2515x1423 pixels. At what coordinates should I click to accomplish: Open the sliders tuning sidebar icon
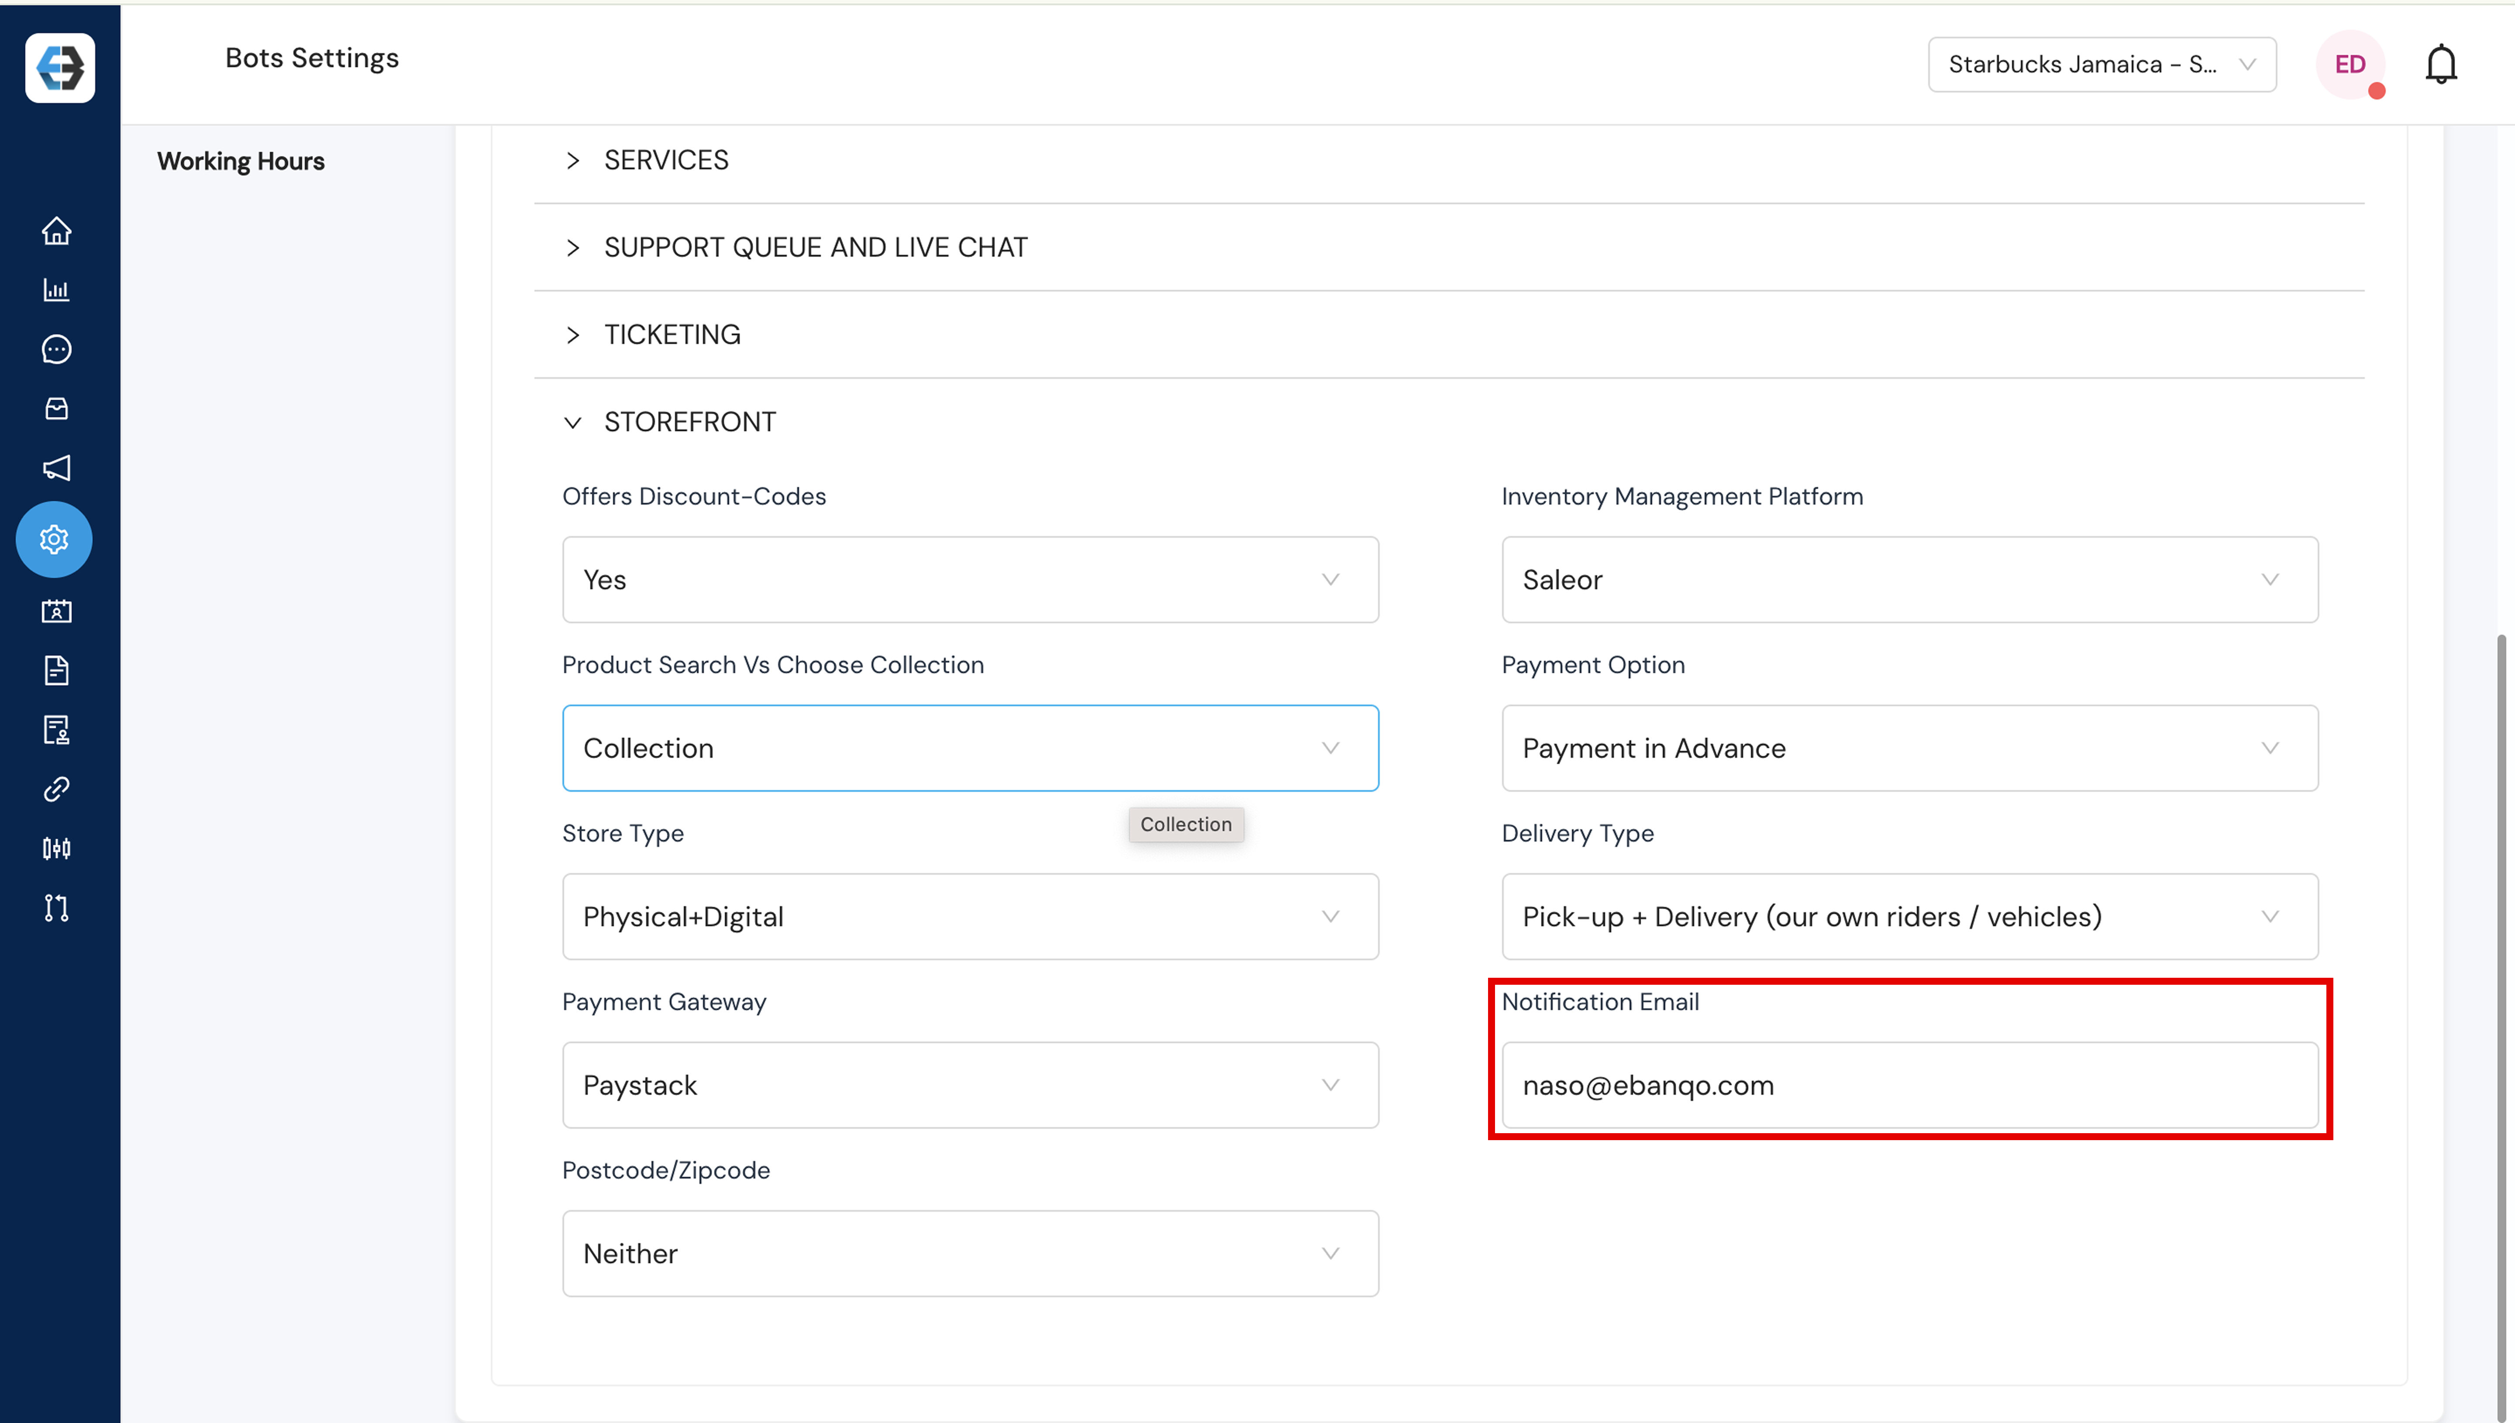click(x=57, y=848)
